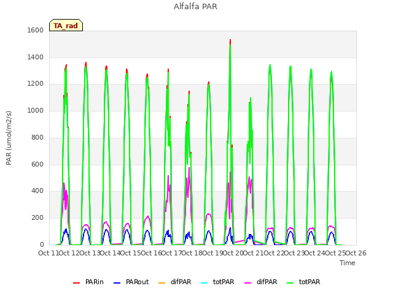The width and height of the screenshot is (393, 294).
Task: Click the Oct 11 x-axis tick label
Action: tap(49, 253)
